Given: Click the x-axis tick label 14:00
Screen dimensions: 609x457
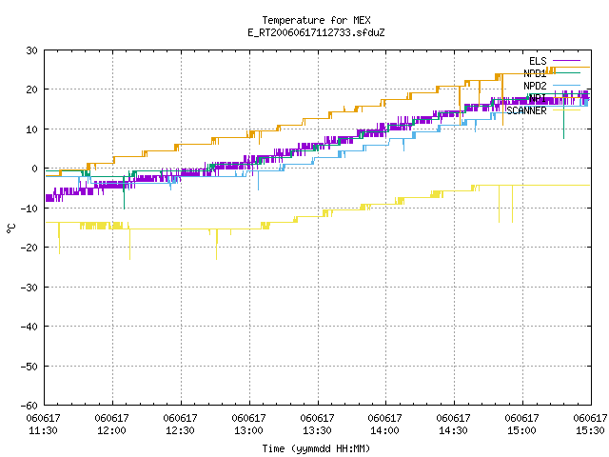Looking at the screenshot, I should pyautogui.click(x=384, y=430).
